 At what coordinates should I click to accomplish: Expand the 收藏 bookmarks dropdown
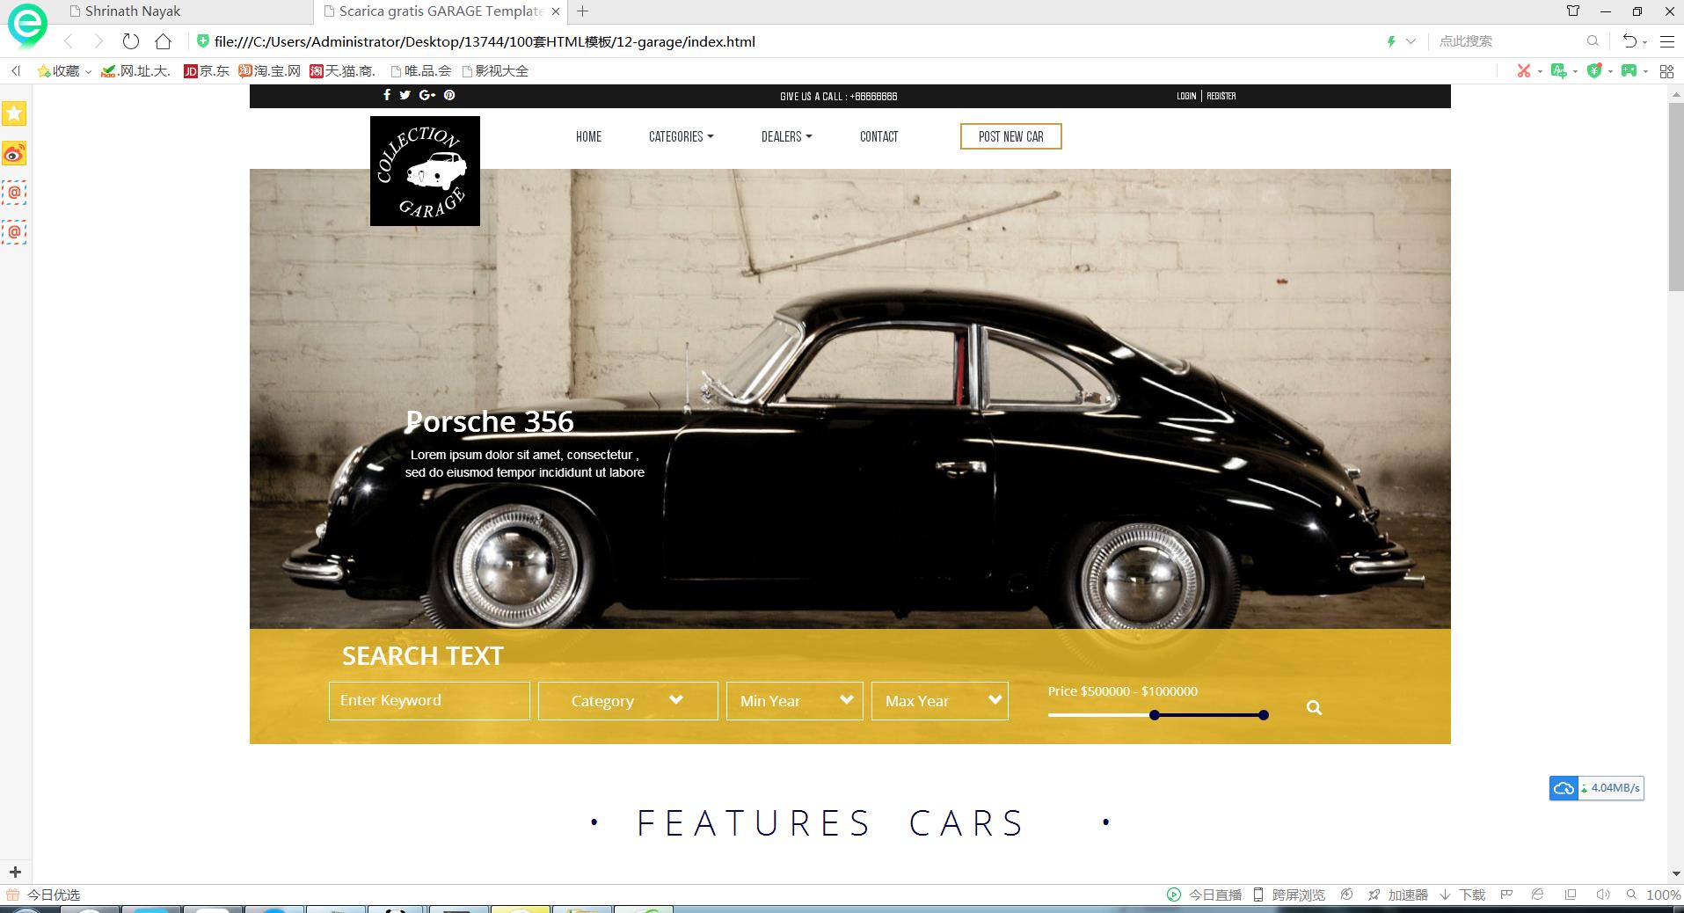(x=88, y=72)
